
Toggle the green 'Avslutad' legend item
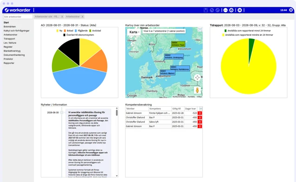95,31
